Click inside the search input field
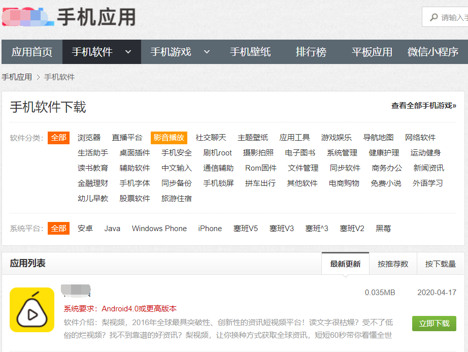Viewport: 468px width, 352px height. [454, 16]
